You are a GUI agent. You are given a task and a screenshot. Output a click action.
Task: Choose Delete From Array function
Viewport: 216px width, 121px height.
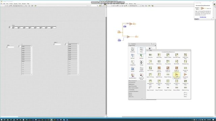click(x=185, y=56)
